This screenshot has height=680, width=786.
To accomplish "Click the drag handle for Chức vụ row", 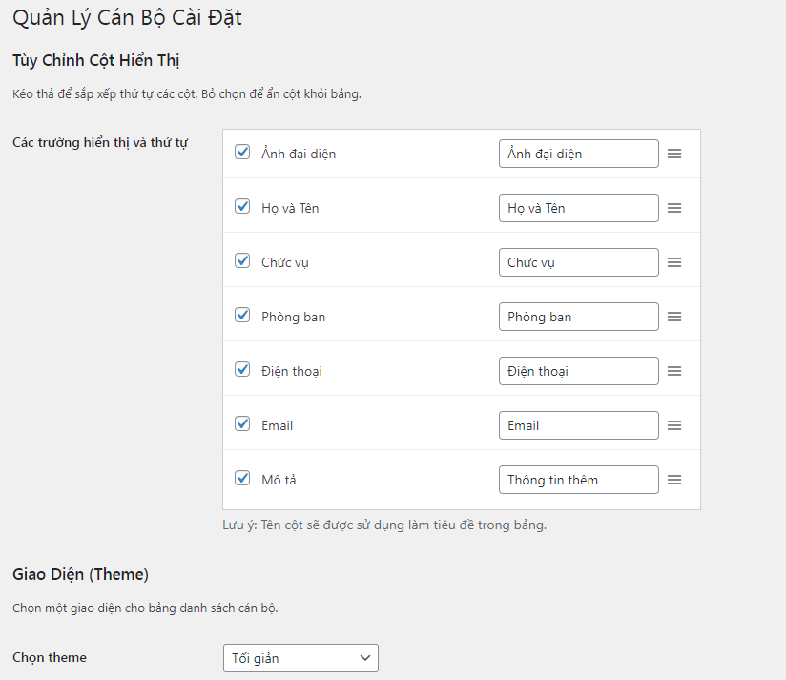I will point(674,262).
